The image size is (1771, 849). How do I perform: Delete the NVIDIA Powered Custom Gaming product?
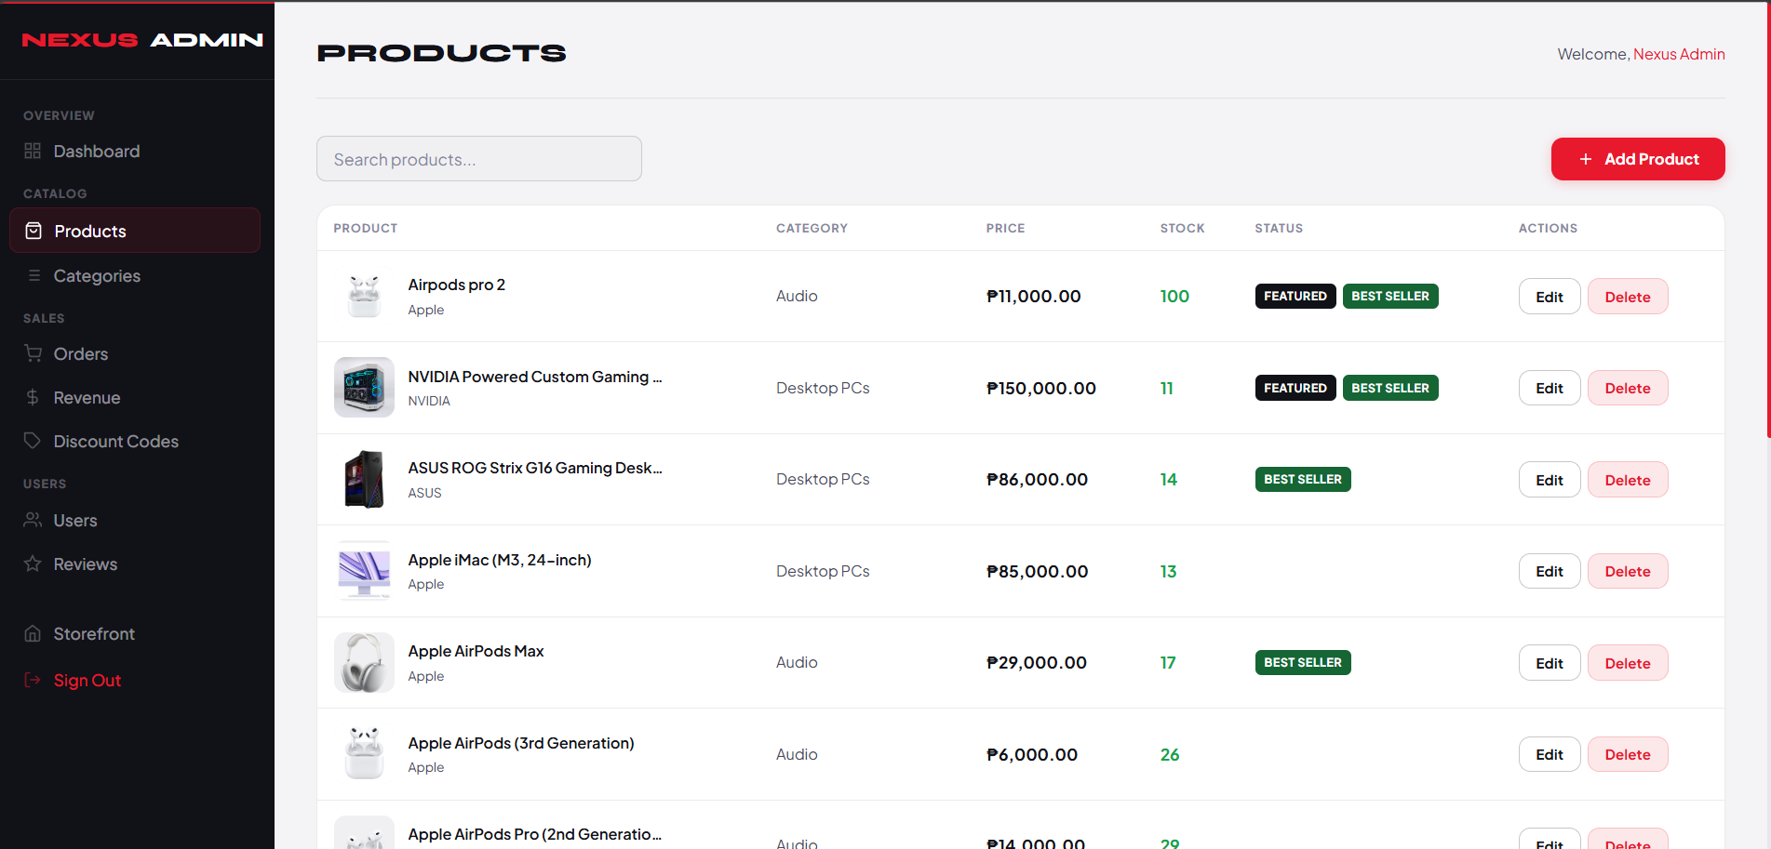(x=1628, y=388)
